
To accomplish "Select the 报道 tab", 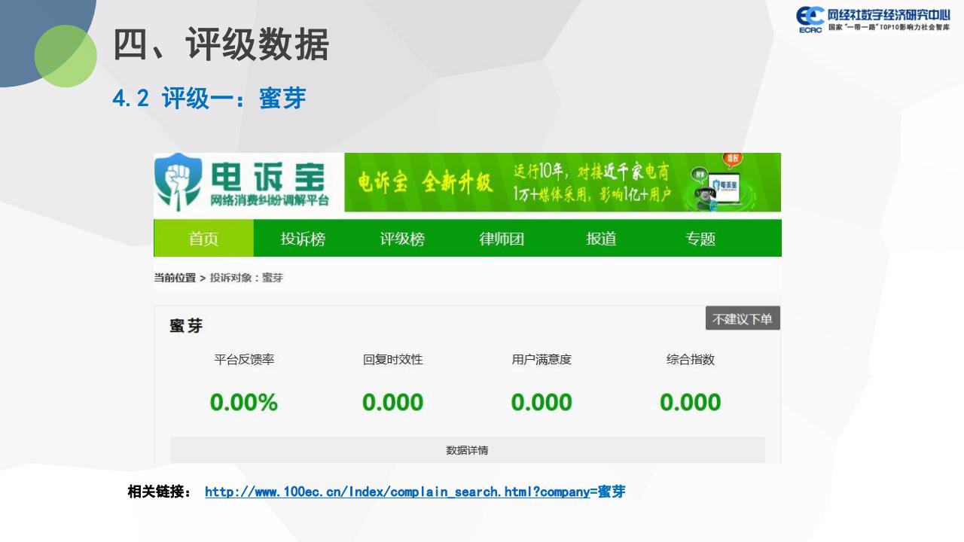I will [601, 239].
